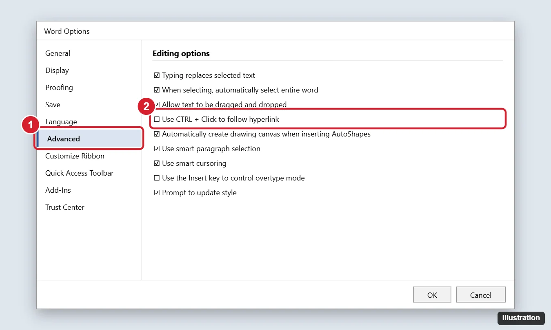Click the OK button
The image size is (551, 330).
(432, 295)
